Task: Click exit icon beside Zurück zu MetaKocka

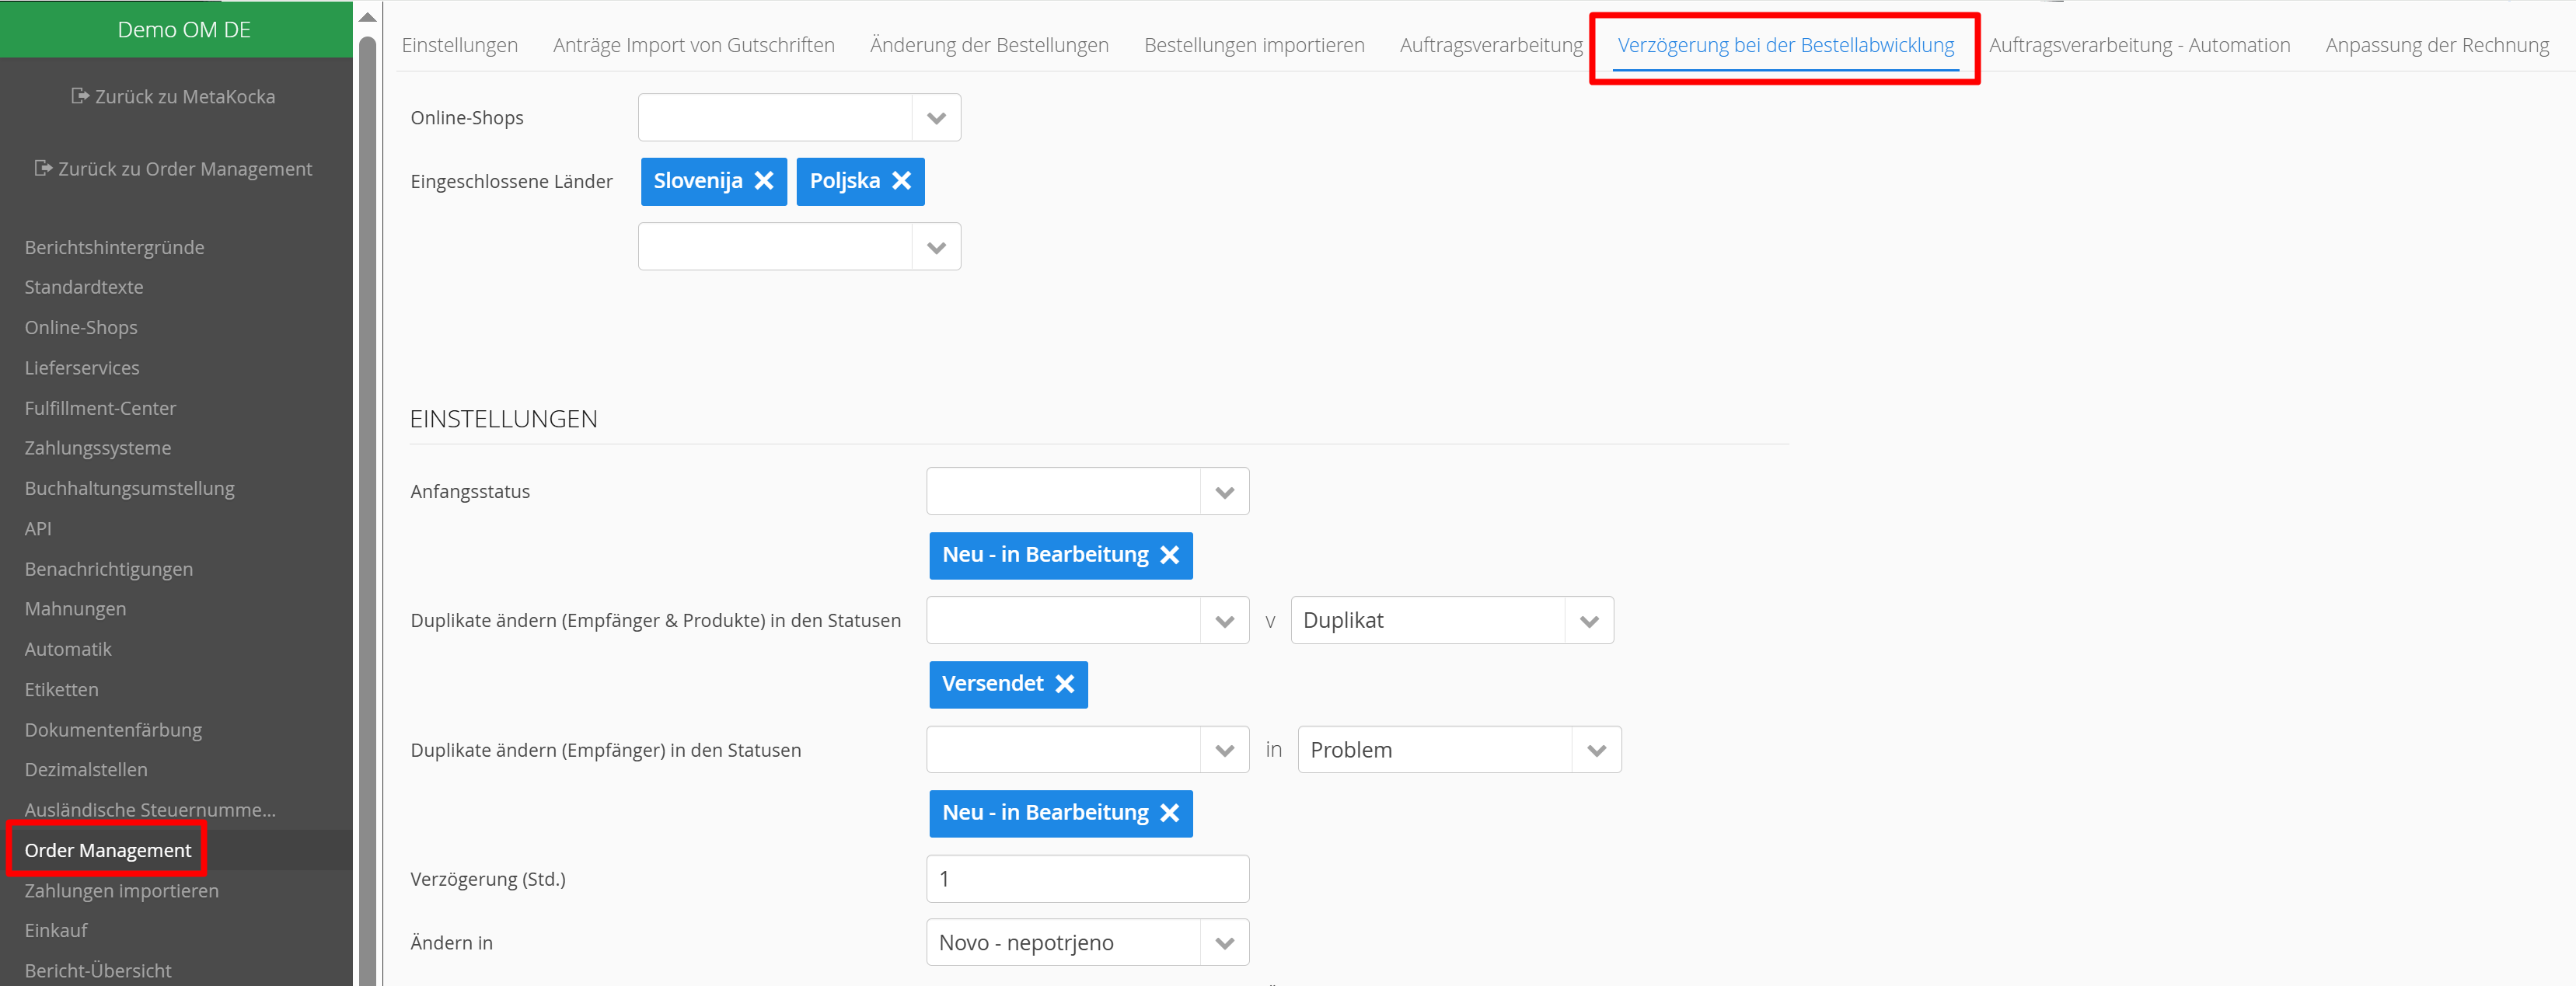Action: coord(80,96)
